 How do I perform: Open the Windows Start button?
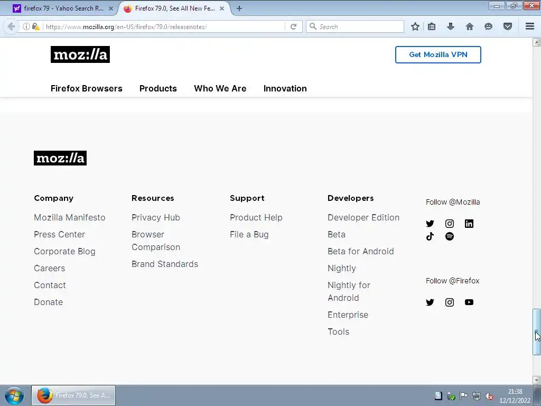tap(14, 395)
